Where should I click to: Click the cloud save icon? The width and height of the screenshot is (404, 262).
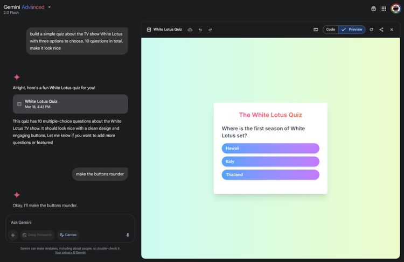190,30
